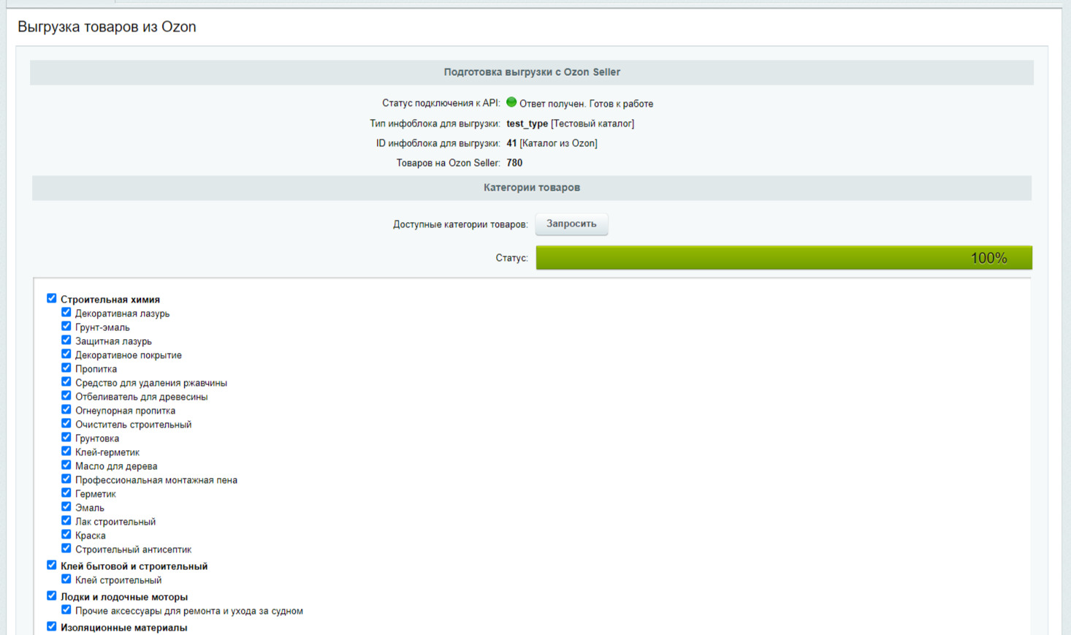
Task: Toggle the Огнеупорная пропитка checkbox
Action: coord(66,409)
